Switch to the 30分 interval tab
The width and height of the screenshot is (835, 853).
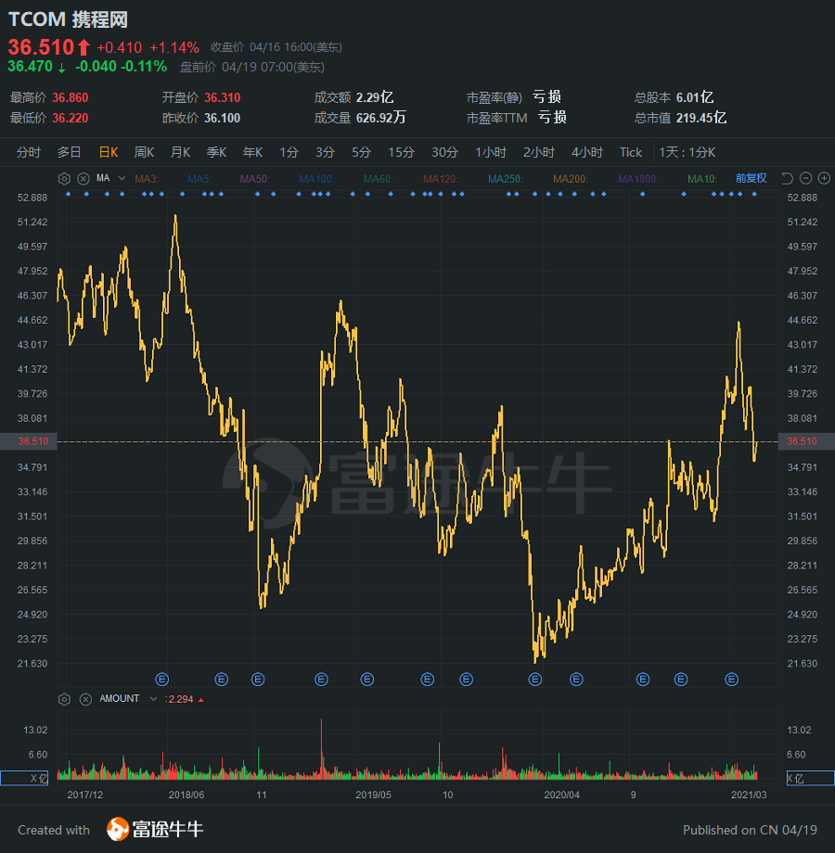[444, 152]
